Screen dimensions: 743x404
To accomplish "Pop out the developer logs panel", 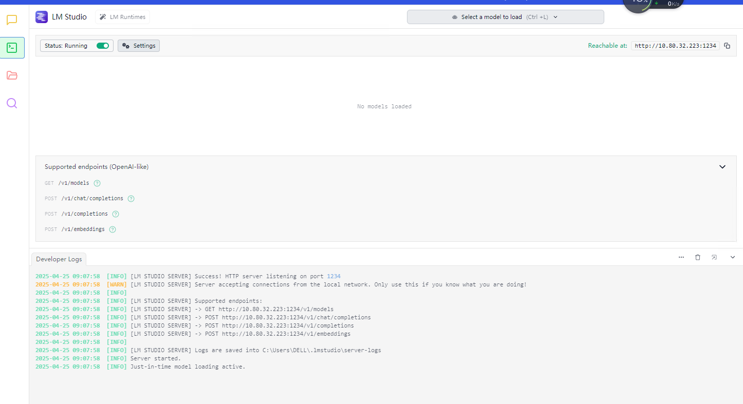I will [714, 257].
